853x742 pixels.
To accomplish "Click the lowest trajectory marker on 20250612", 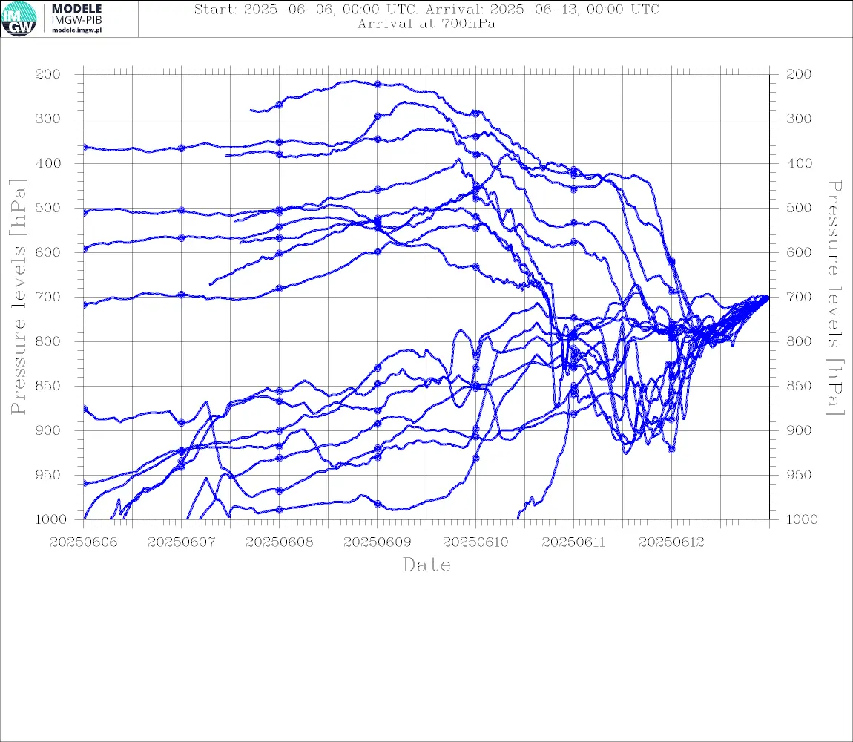I will tap(671, 450).
